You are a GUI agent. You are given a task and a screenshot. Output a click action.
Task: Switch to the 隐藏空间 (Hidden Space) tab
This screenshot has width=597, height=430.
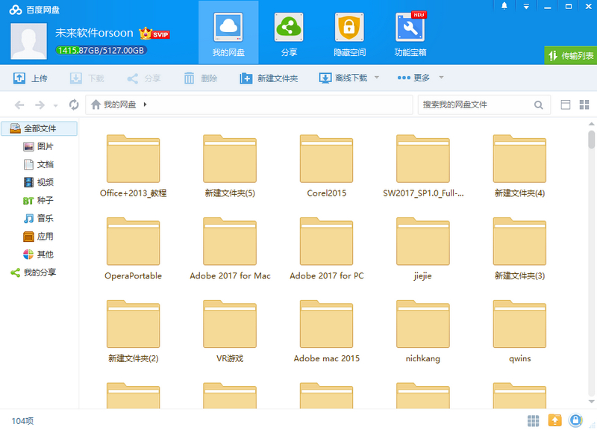coord(349,34)
